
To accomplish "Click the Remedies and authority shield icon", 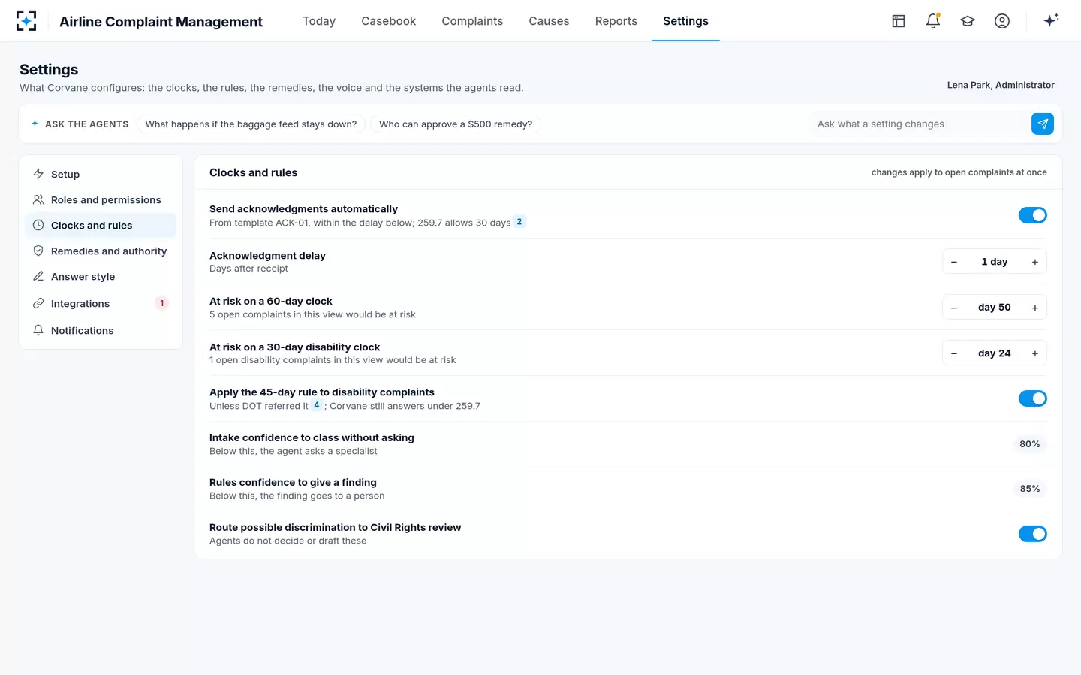I will [38, 250].
